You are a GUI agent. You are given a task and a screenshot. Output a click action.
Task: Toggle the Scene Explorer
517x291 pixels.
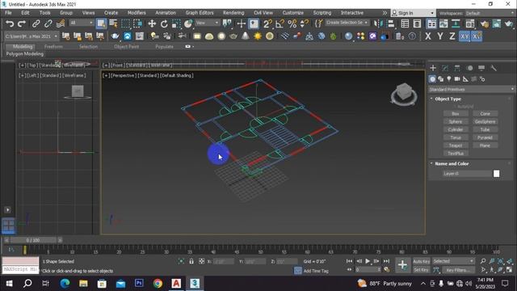405,23
